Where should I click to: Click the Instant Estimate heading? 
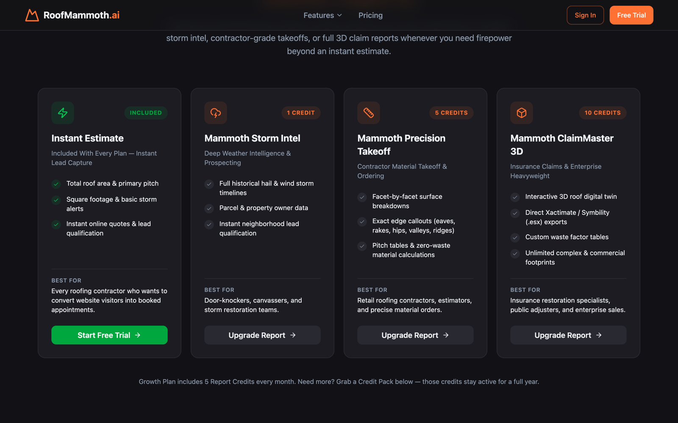point(88,138)
